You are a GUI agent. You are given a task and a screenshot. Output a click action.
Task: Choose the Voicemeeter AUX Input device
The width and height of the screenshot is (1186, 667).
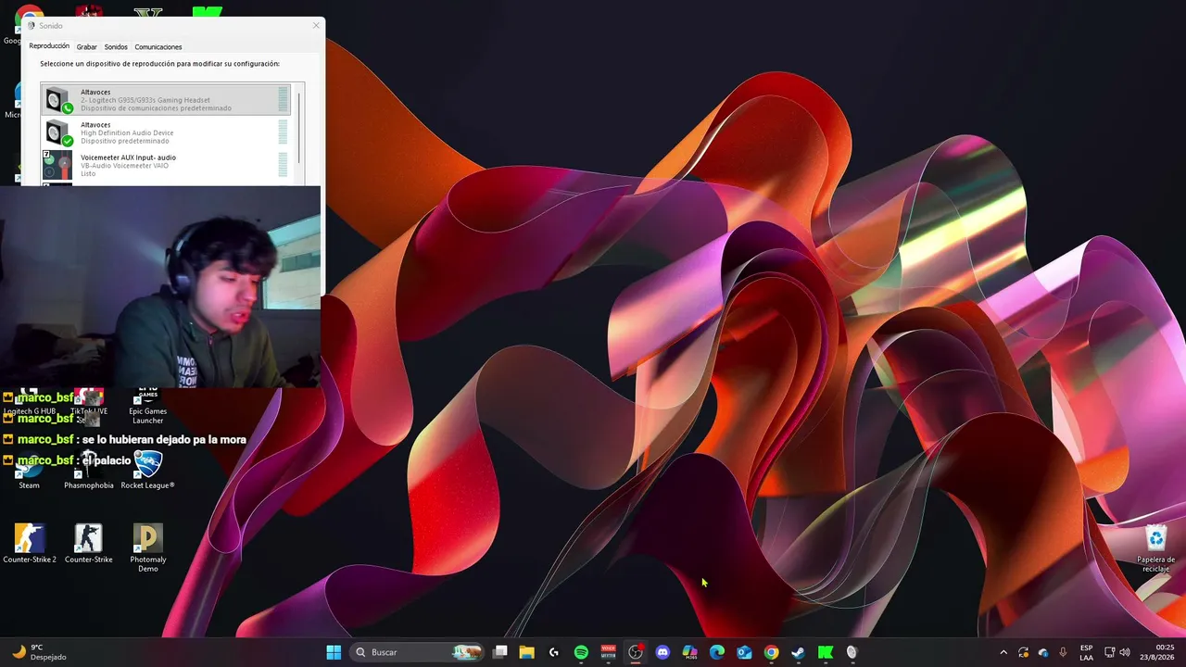pos(166,165)
